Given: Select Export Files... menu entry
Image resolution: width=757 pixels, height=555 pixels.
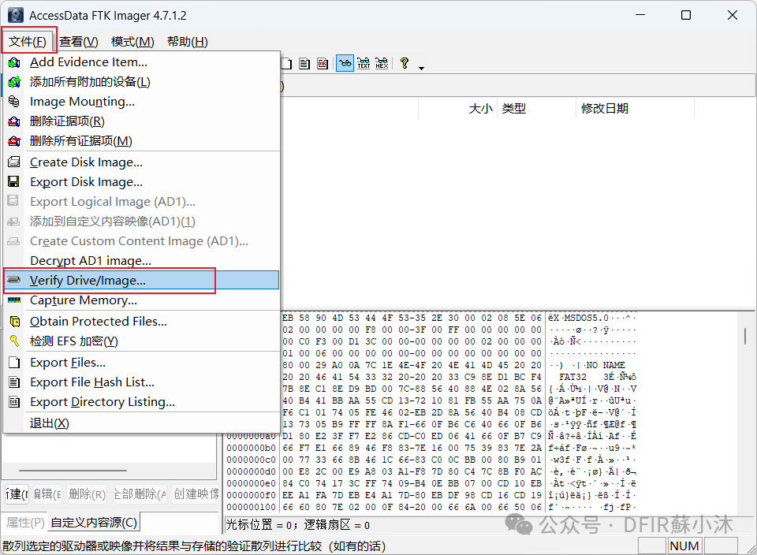Looking at the screenshot, I should coord(141,363).
